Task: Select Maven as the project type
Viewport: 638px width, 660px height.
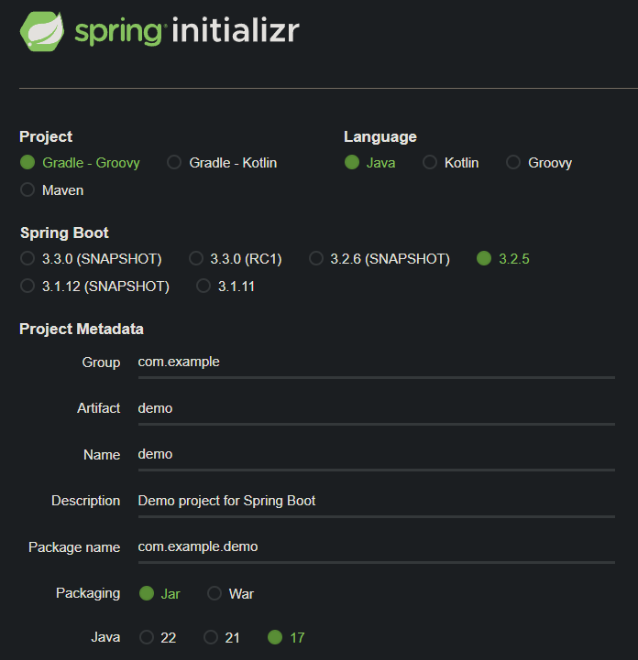Action: [27, 190]
